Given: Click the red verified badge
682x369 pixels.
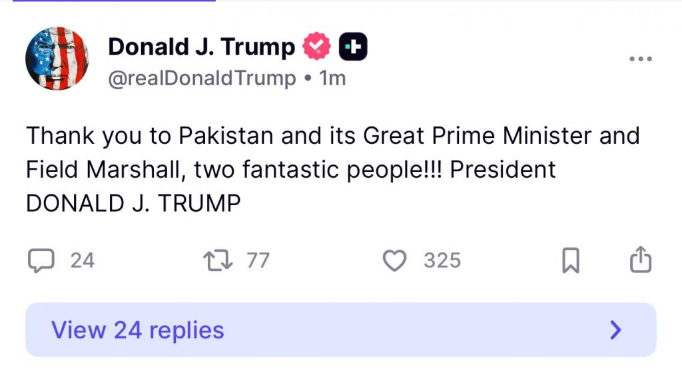Looking at the screenshot, I should click(317, 47).
